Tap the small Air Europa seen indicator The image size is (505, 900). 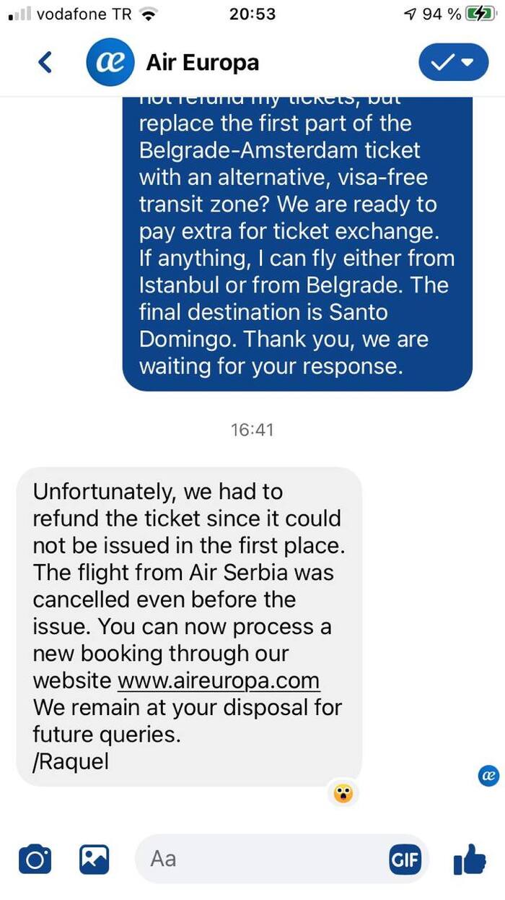pyautogui.click(x=488, y=776)
